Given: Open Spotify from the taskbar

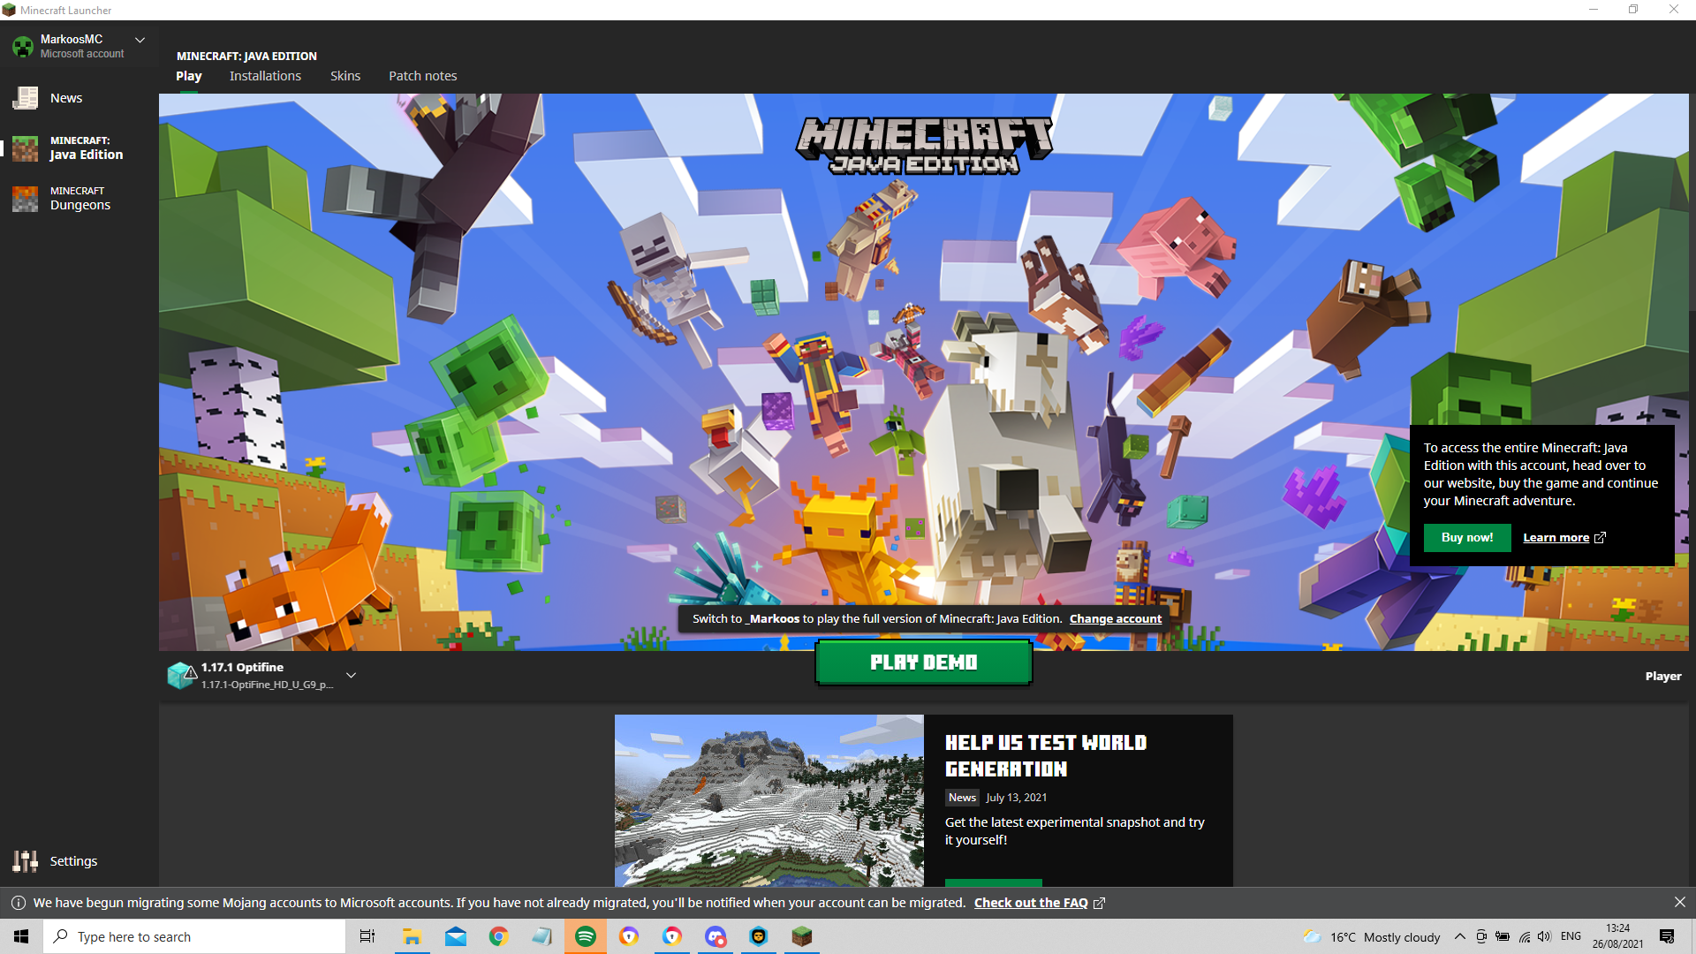Looking at the screenshot, I should click(585, 936).
